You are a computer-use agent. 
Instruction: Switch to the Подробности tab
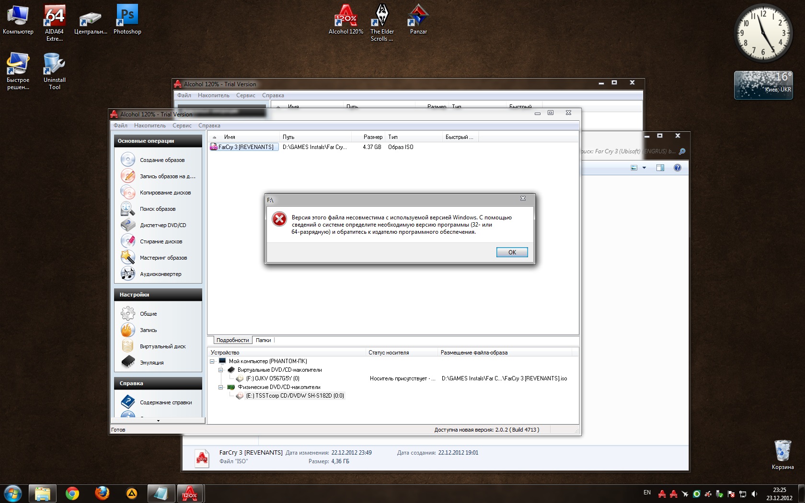(232, 340)
